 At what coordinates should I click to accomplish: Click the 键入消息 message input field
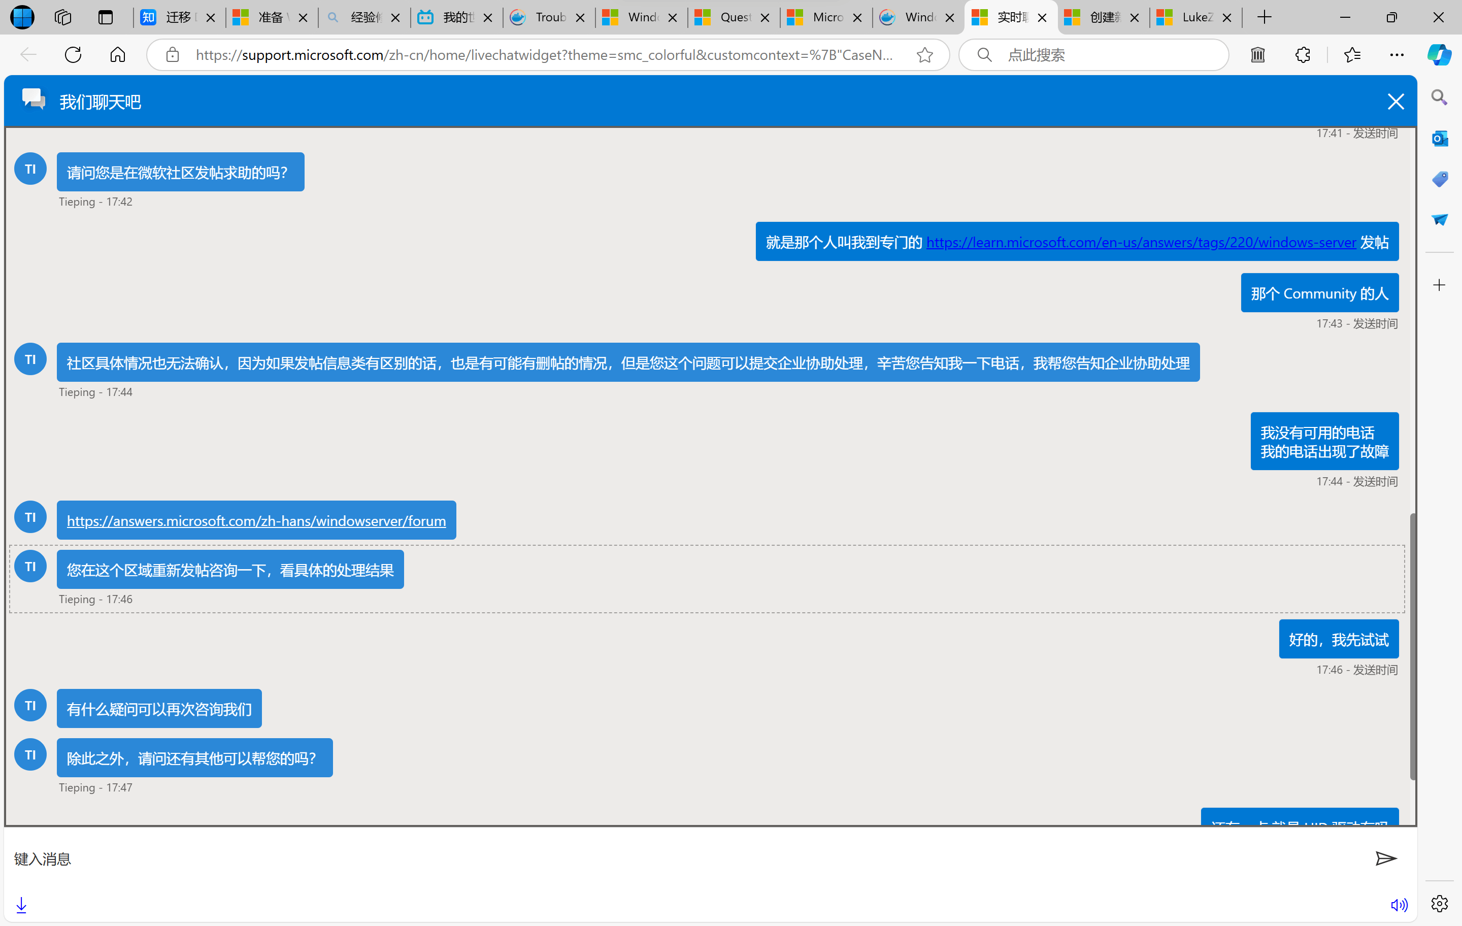point(686,858)
